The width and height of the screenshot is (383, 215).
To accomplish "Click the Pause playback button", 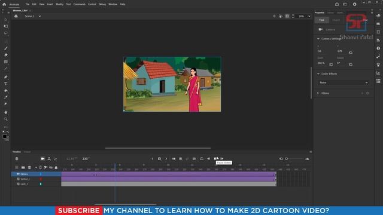I will (215, 159).
